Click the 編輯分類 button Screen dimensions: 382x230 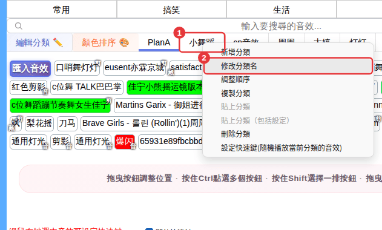[x=39, y=42]
